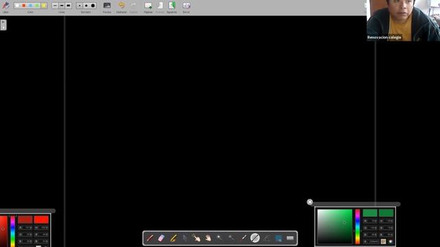Pick the blue color swatch in the top toolbar
Image resolution: width=440 pixels, height=247 pixels.
(x=30, y=5)
